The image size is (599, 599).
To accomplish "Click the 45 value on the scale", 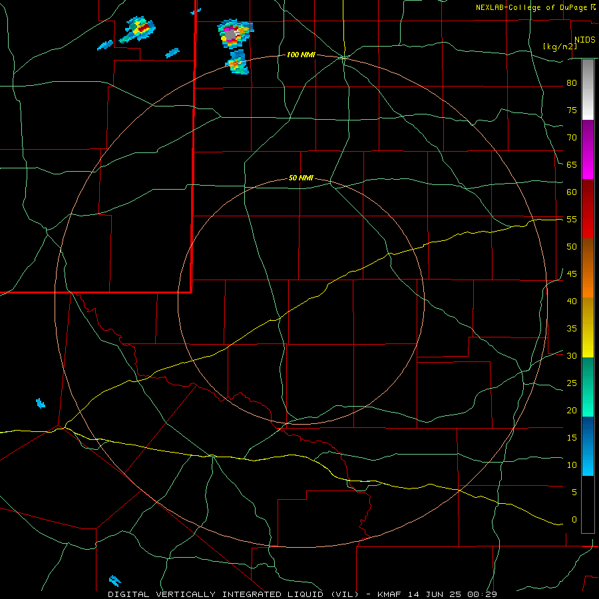I will point(572,274).
